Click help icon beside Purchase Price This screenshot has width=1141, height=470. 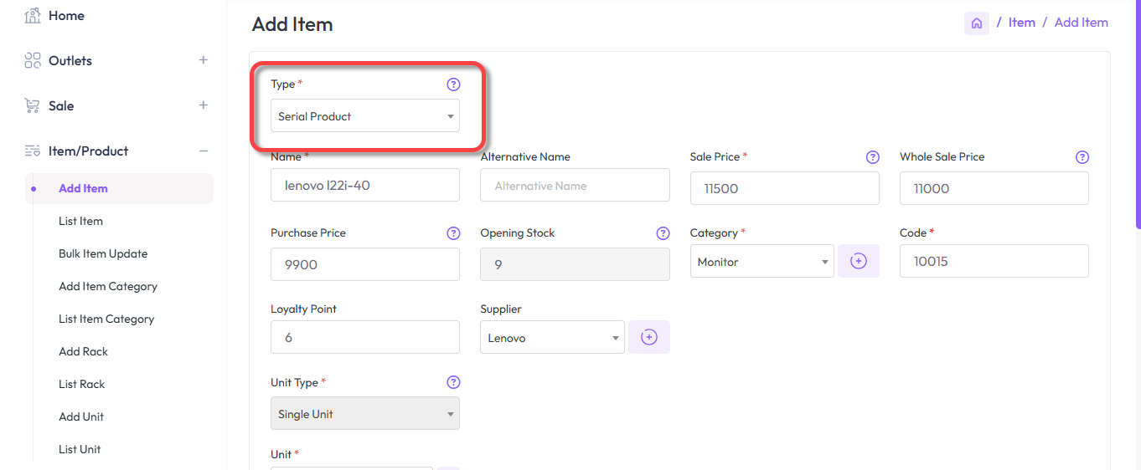(x=453, y=233)
